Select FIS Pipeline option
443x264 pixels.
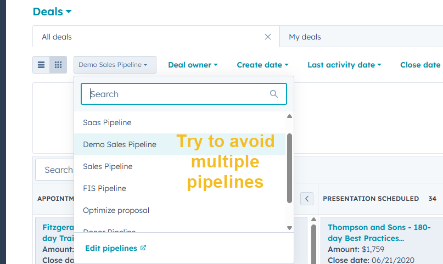click(x=104, y=188)
